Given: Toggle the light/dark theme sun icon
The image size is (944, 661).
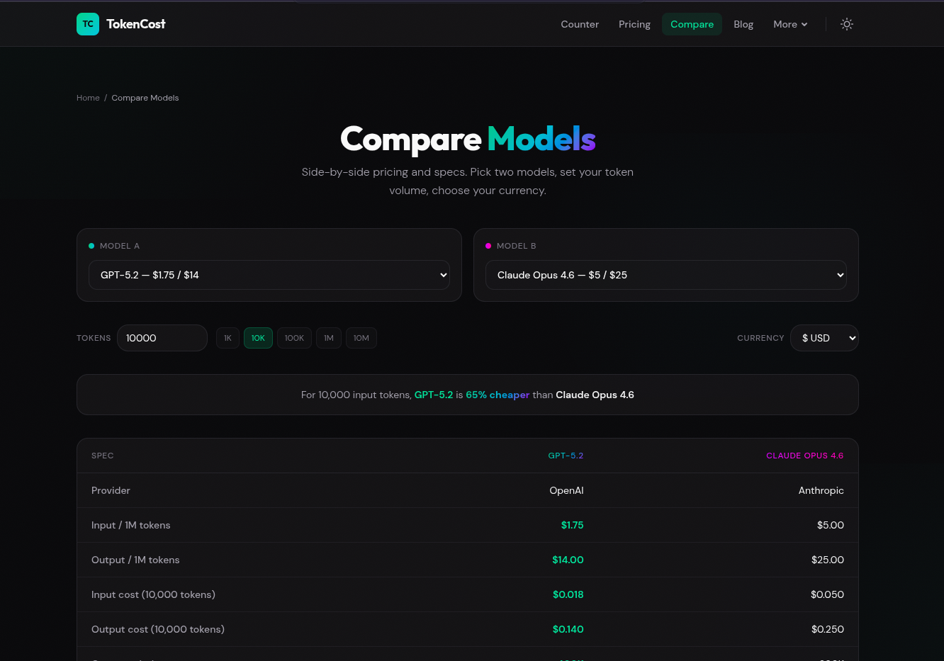Looking at the screenshot, I should (x=847, y=24).
